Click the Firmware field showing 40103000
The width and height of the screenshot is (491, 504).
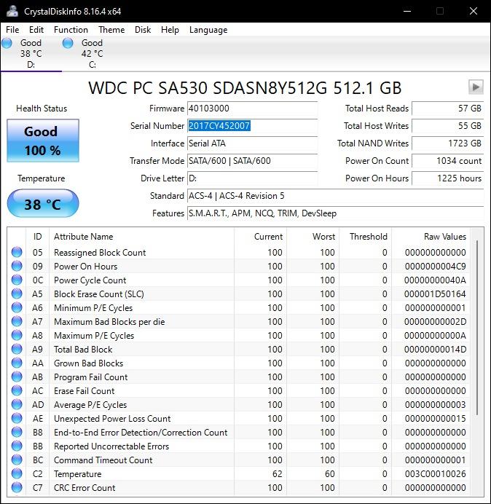tap(252, 109)
